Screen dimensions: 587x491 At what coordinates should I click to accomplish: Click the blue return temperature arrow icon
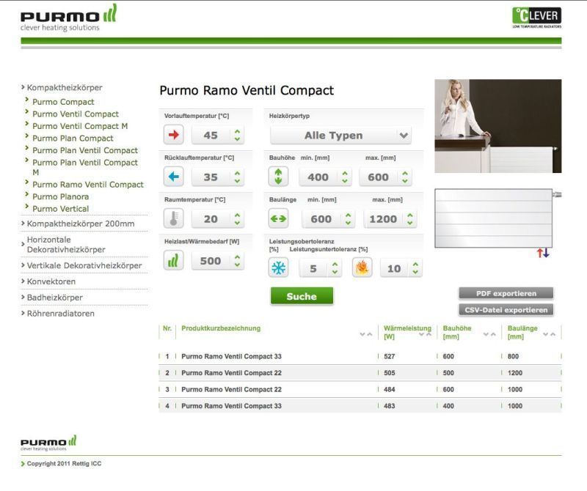pos(173,177)
